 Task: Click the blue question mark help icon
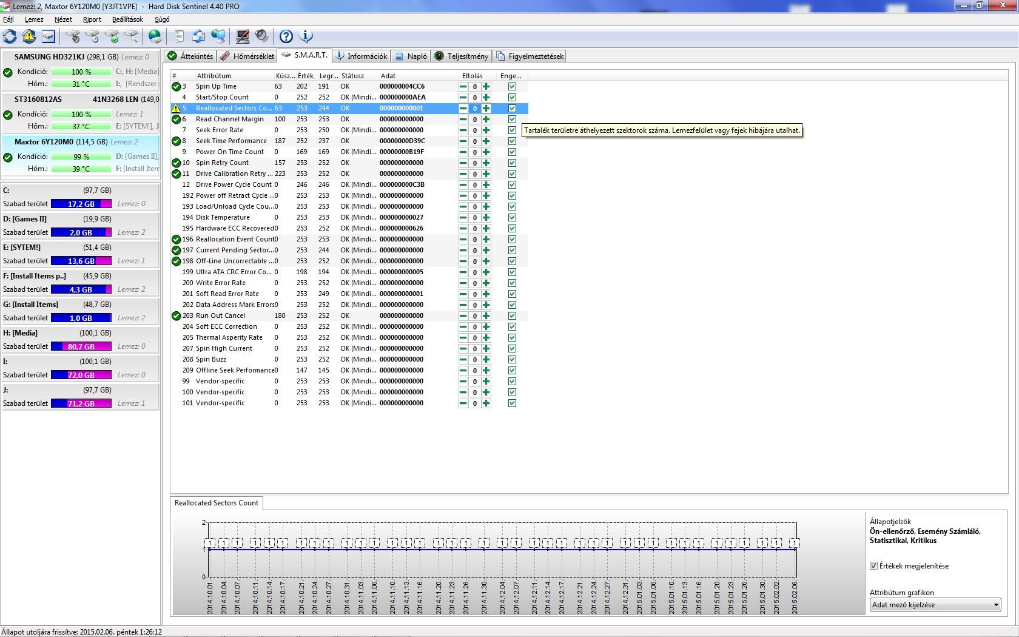pos(286,36)
